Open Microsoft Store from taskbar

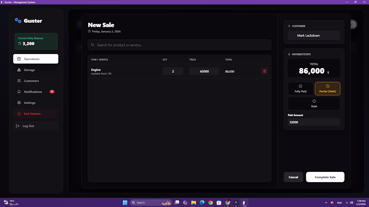click(x=219, y=203)
